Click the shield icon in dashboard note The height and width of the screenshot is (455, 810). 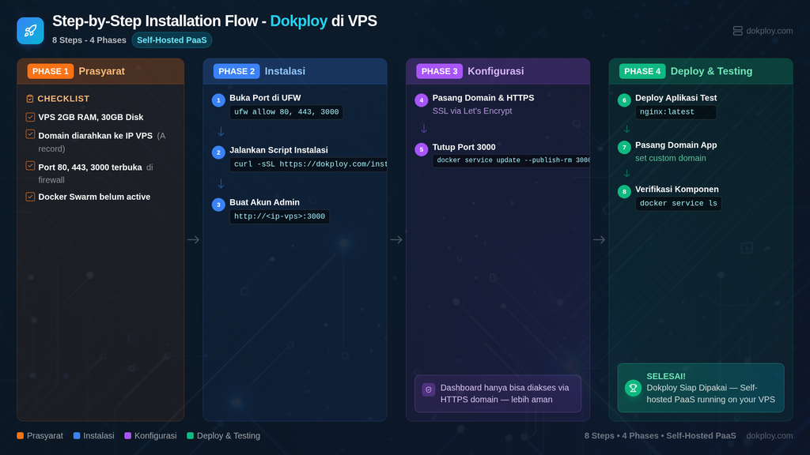tap(428, 389)
